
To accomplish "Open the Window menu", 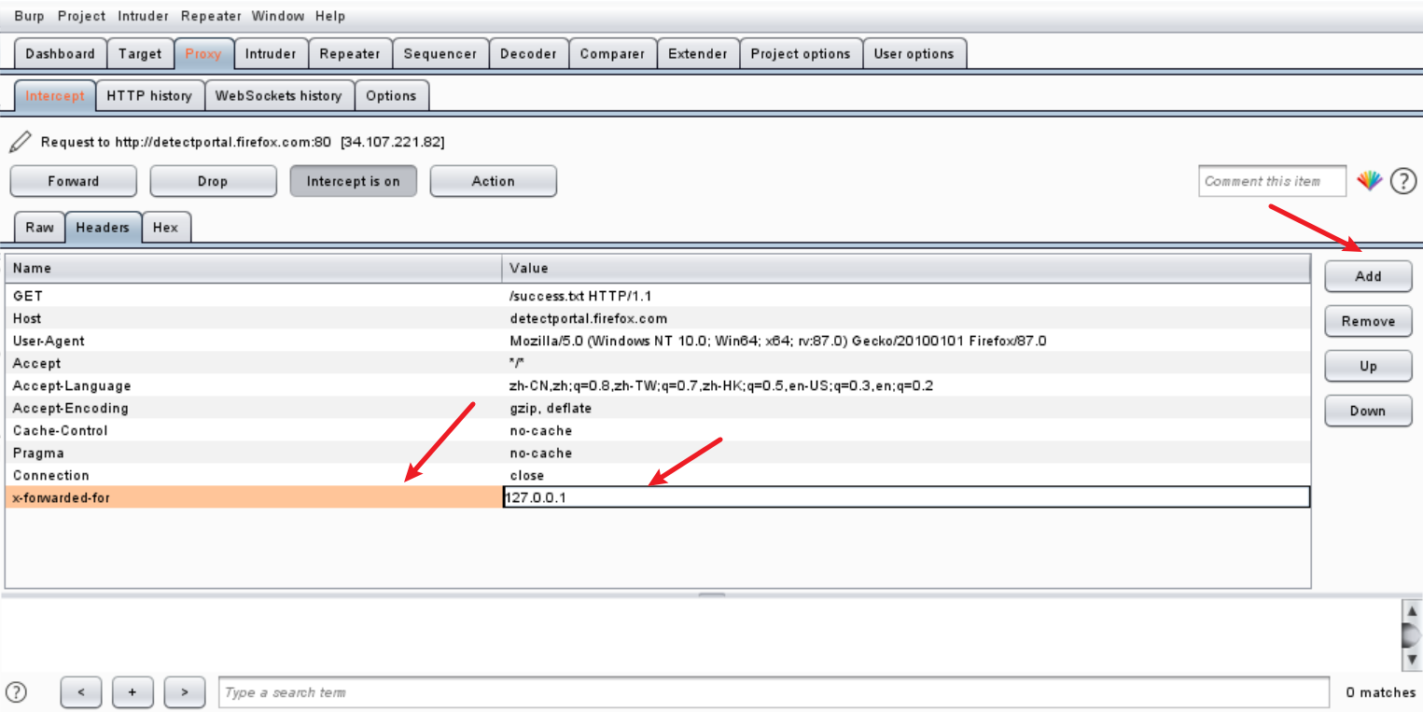I will point(278,16).
